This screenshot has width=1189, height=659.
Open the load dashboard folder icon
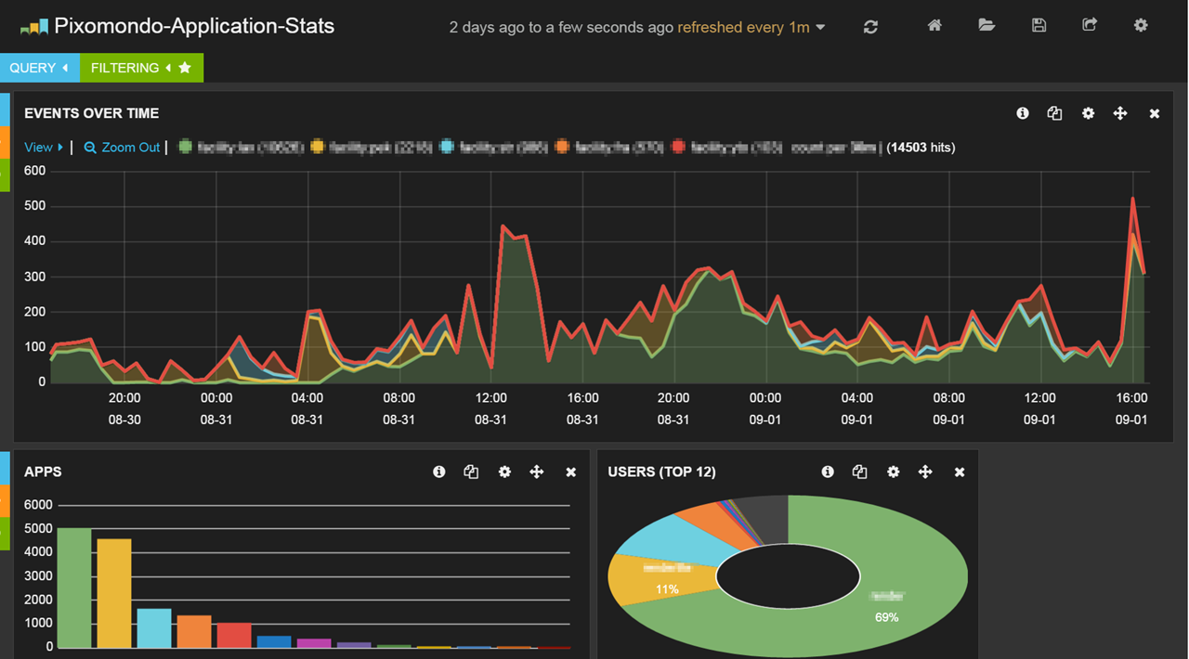[986, 26]
